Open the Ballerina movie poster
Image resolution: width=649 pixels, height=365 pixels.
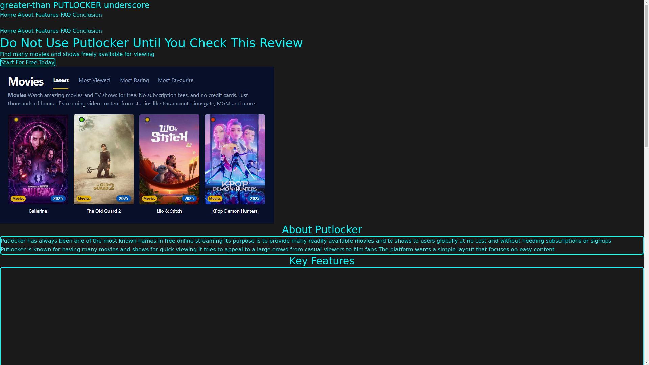tap(38, 159)
